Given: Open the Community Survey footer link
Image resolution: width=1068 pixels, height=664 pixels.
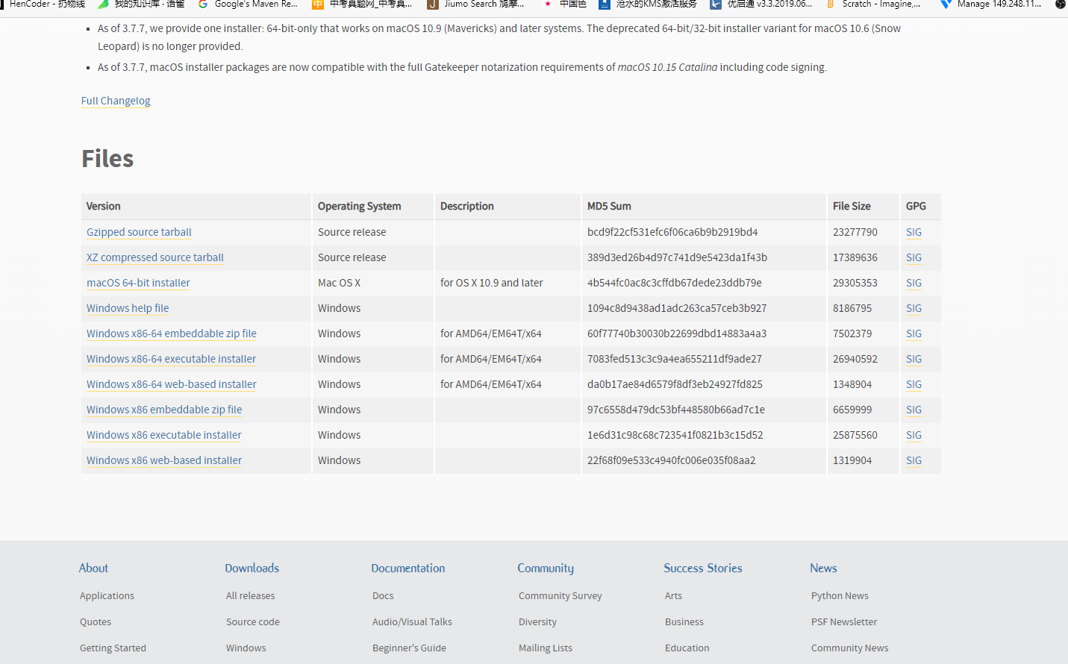Looking at the screenshot, I should [x=560, y=595].
